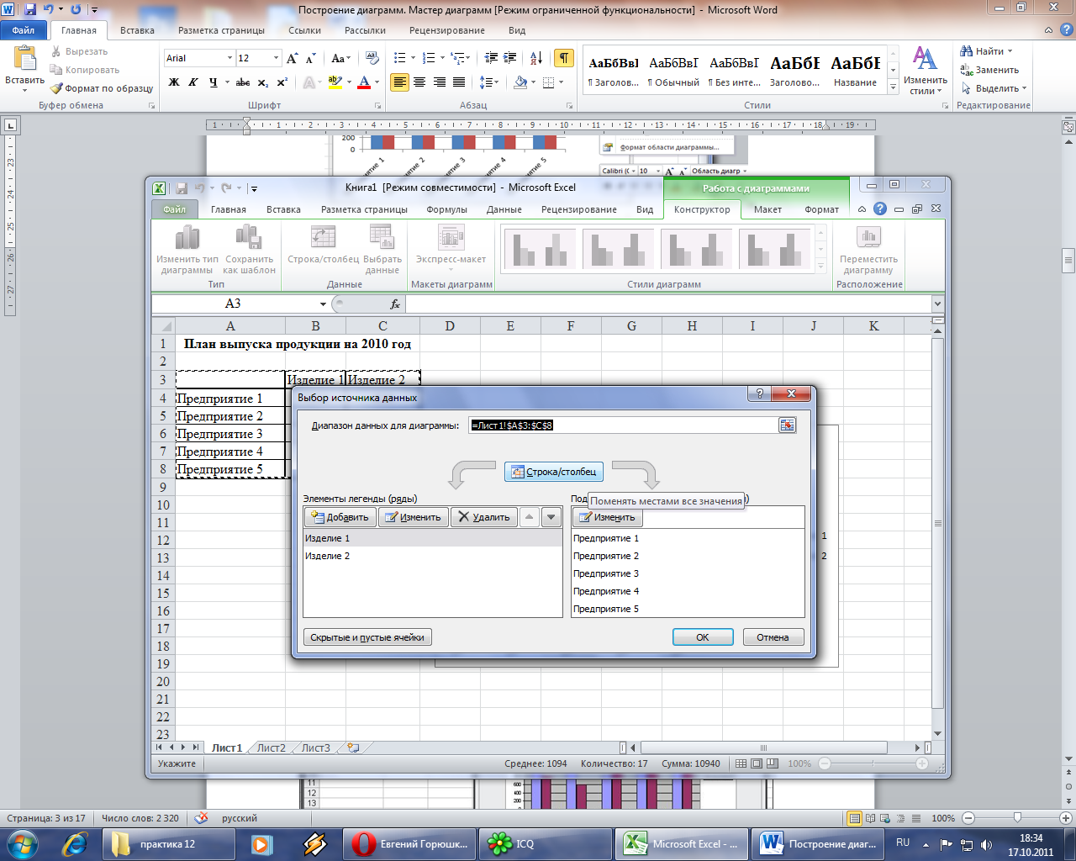
Task: Click the decrease indent icon
Action: [492, 58]
